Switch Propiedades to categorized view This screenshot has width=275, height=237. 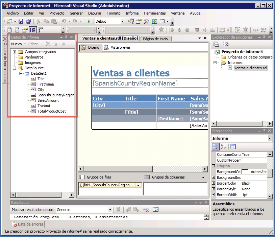point(215,146)
